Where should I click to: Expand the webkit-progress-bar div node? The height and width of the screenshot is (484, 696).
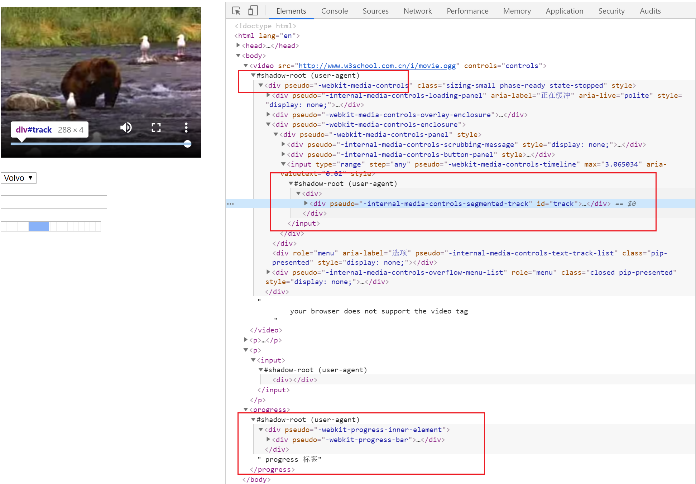pyautogui.click(x=268, y=439)
